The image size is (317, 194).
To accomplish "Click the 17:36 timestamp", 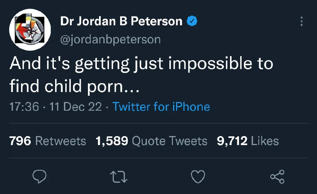I will coord(24,107).
